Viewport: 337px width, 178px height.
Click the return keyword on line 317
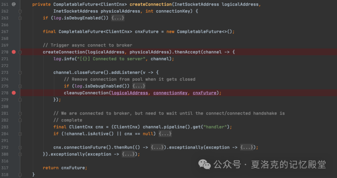pyautogui.click(x=51, y=168)
